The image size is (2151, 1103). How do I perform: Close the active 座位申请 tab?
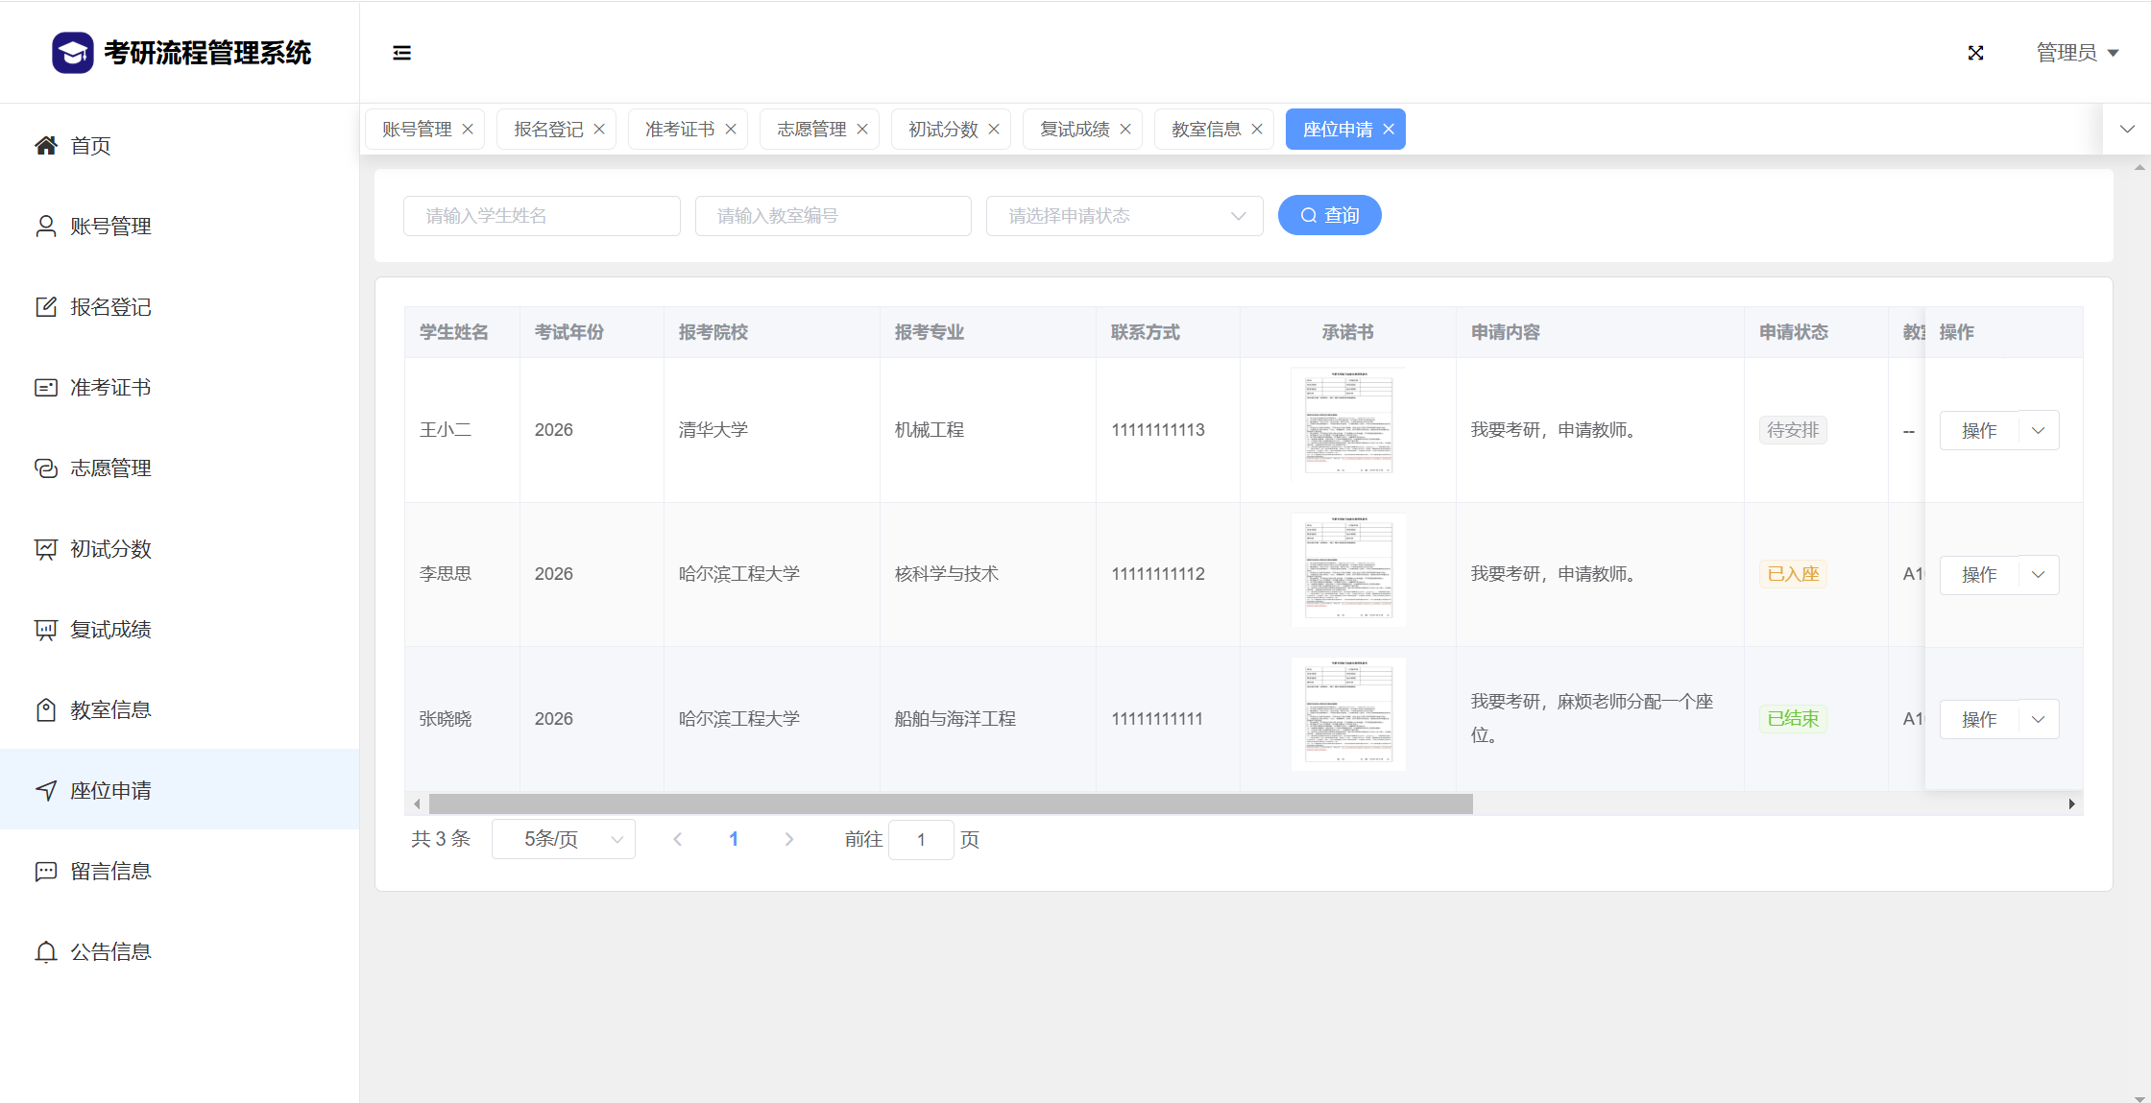coord(1389,130)
